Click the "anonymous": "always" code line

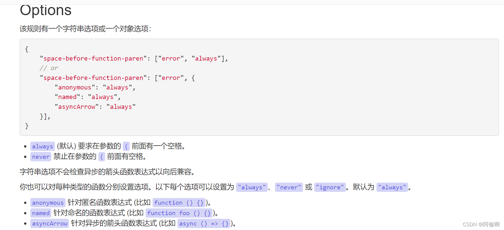(95, 88)
